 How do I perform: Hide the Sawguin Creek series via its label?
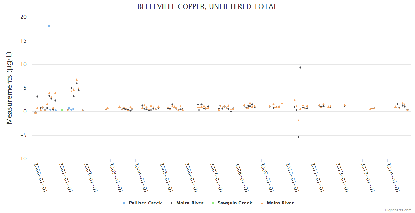235,203
